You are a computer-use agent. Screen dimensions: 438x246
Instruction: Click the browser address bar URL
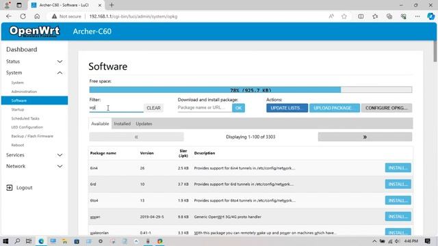pyautogui.click(x=133, y=16)
